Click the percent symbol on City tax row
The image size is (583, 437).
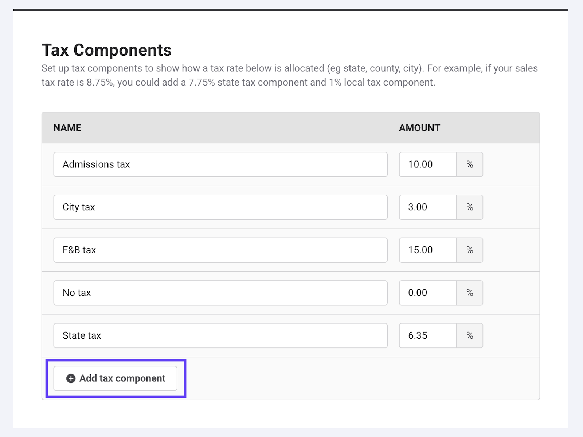[x=470, y=207]
